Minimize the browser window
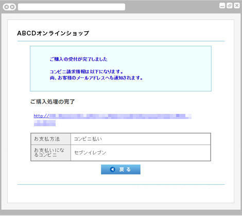242x216 pixels. 222,6
